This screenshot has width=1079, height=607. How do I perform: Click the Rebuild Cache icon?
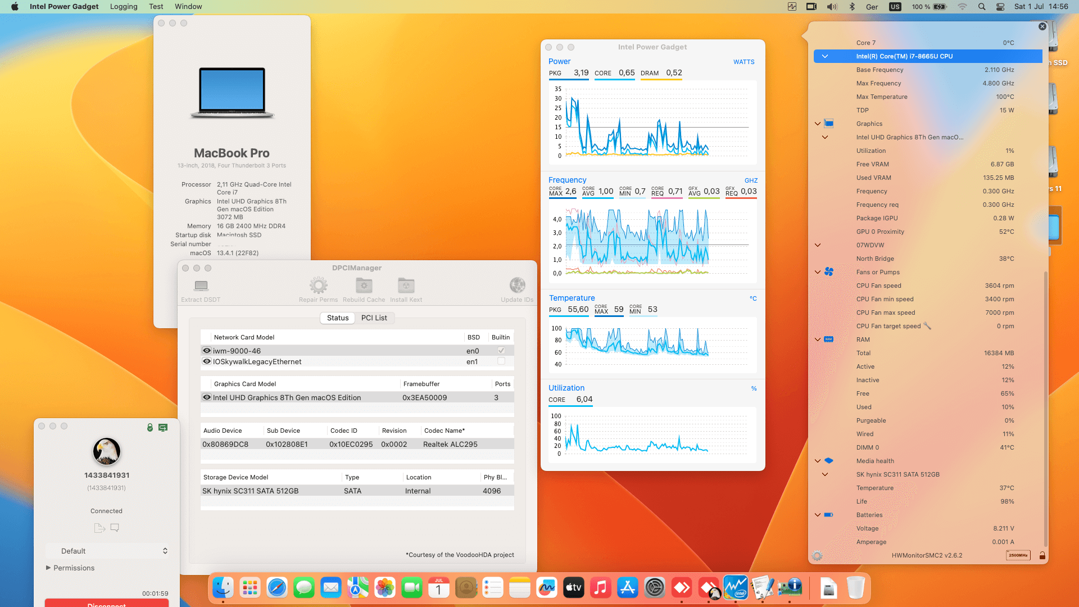tap(364, 286)
